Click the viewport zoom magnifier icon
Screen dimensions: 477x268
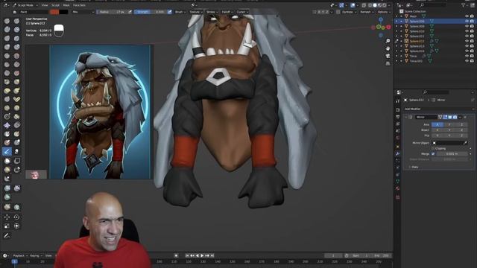tap(388, 41)
